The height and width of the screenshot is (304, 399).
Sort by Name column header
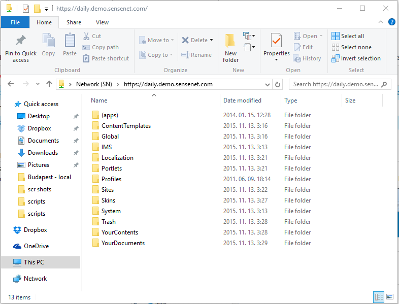(x=99, y=100)
